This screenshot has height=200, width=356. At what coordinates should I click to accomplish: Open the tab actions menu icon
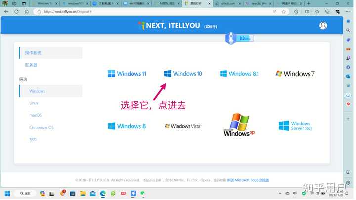click(x=24, y=3)
